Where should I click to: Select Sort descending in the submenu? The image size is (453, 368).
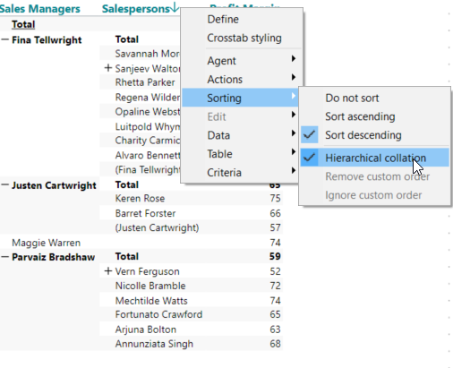[375, 135]
